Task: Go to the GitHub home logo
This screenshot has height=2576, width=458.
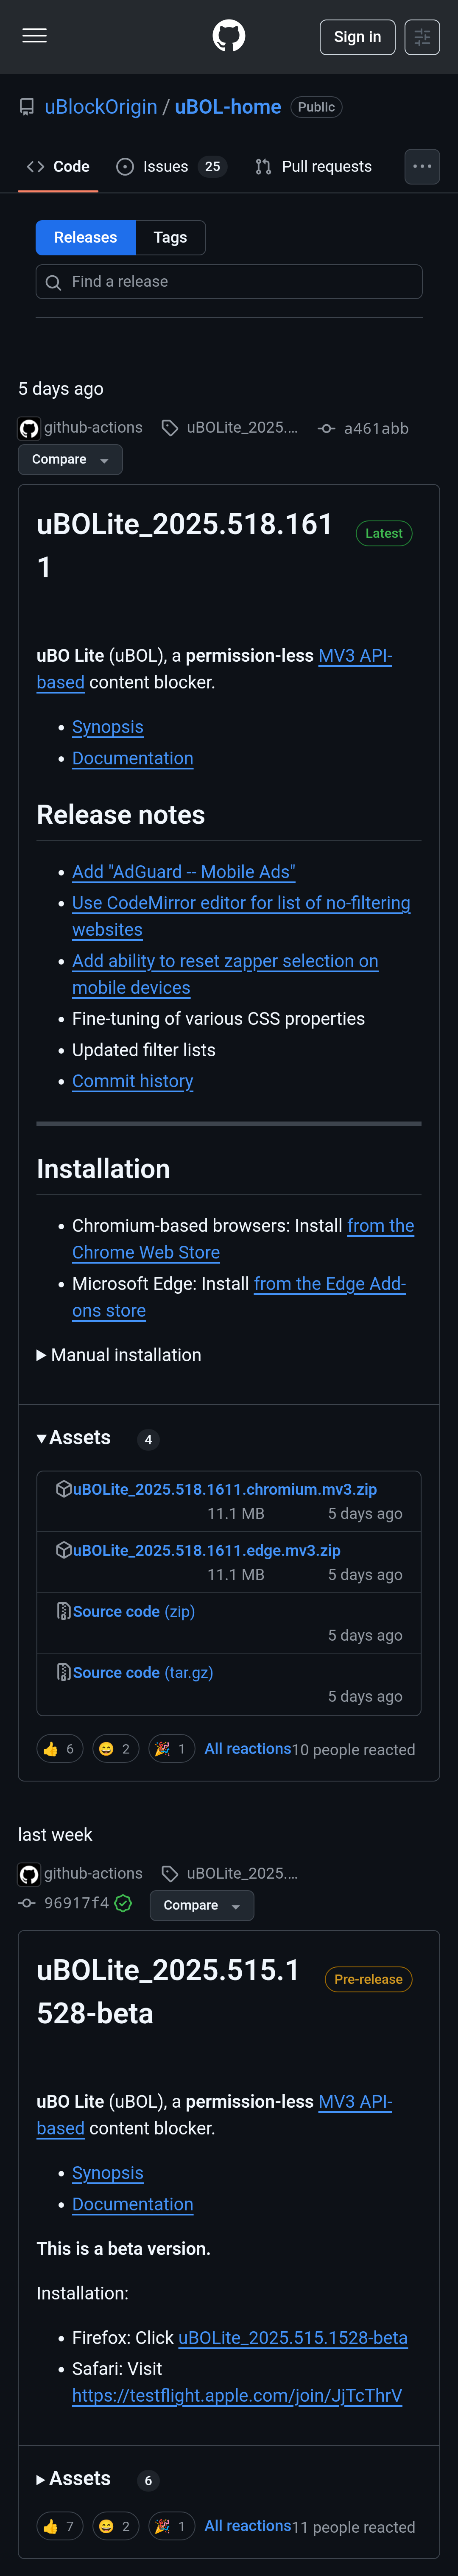Action: coord(229,36)
